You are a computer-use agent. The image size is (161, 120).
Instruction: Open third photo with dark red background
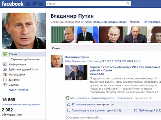[111, 35]
